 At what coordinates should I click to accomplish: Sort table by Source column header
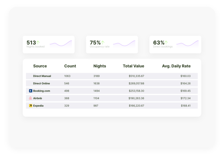tap(40, 66)
